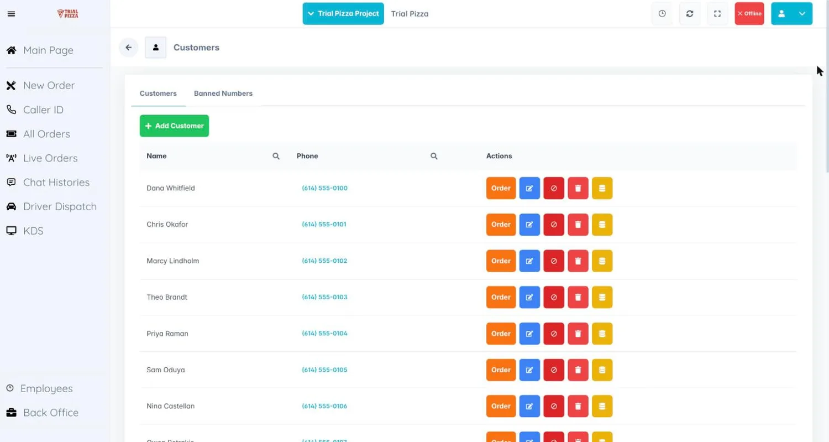Ban Priya Raman's phone number

click(x=554, y=334)
